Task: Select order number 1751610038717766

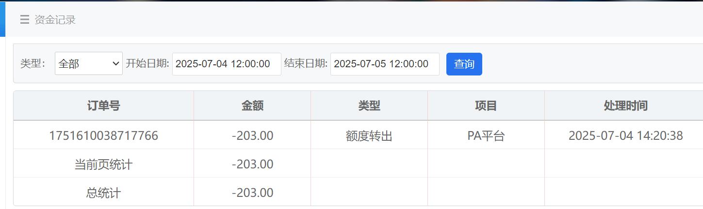Action: point(103,135)
